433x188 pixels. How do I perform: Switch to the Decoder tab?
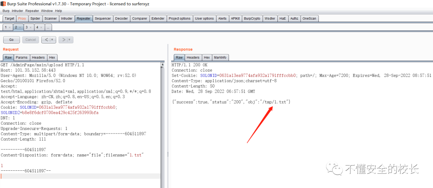[121, 18]
